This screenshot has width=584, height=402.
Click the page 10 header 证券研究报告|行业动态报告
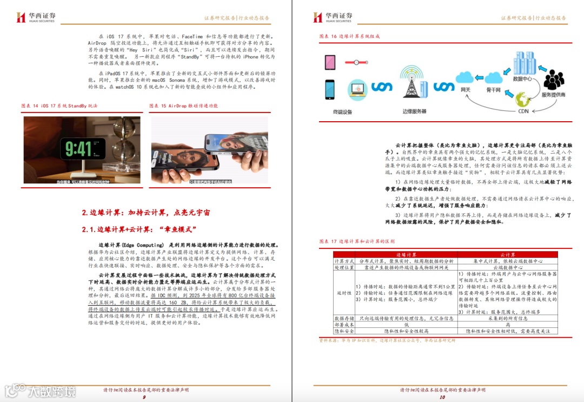[x=533, y=18]
